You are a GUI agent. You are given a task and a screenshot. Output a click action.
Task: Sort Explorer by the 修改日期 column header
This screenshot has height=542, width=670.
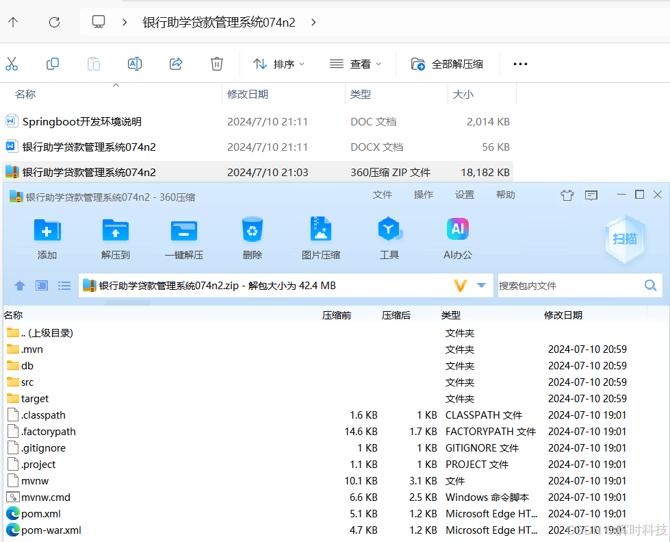point(248,94)
